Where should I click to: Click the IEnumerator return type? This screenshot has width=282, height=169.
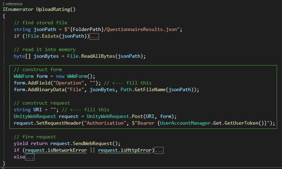click(18, 10)
